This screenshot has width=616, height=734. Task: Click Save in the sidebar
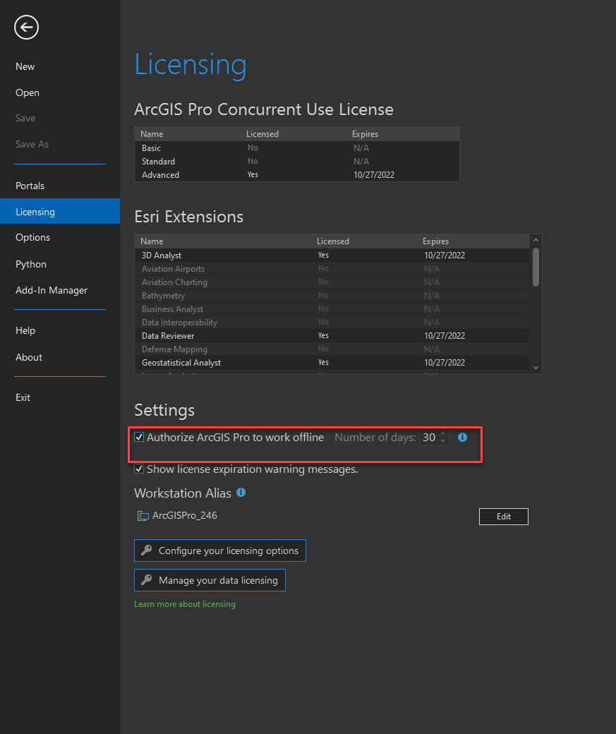click(x=25, y=118)
